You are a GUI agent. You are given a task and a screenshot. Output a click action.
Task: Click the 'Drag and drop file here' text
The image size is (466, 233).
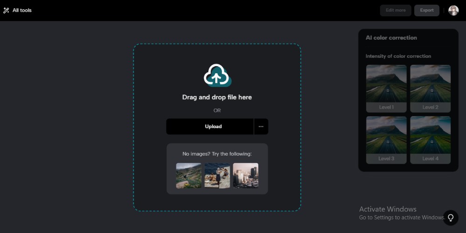217,97
